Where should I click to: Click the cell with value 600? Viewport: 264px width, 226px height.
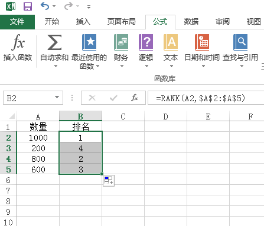(x=38, y=169)
